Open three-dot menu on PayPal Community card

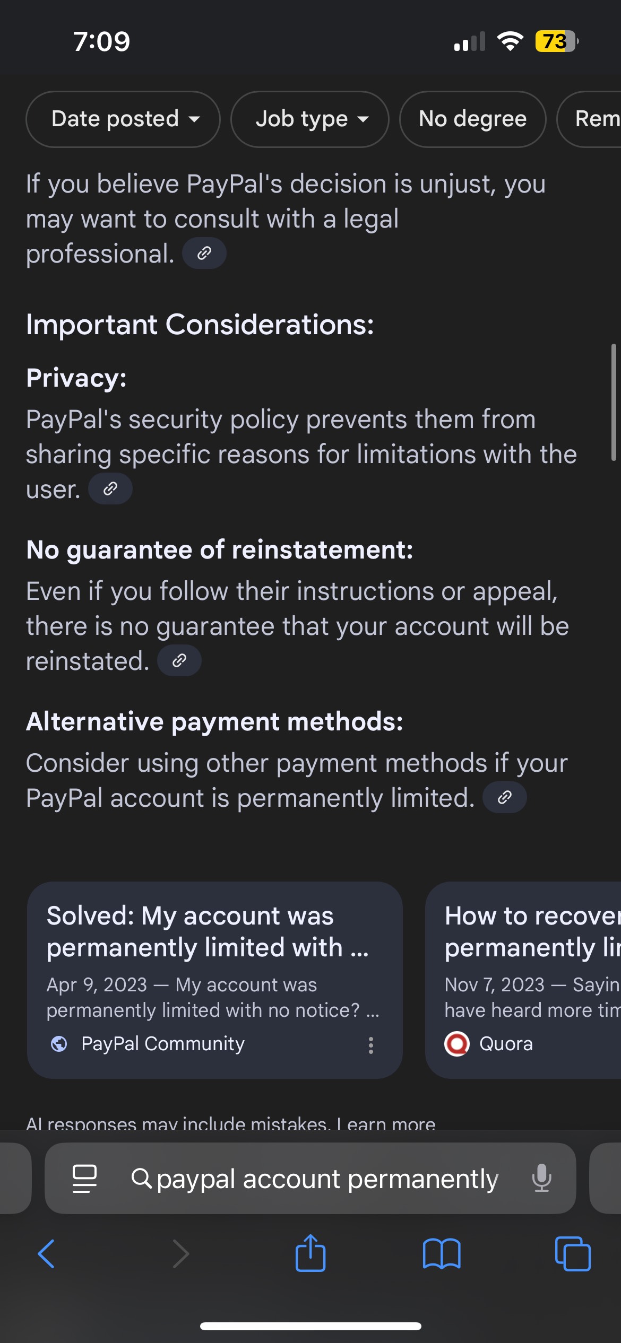pos(371,1045)
